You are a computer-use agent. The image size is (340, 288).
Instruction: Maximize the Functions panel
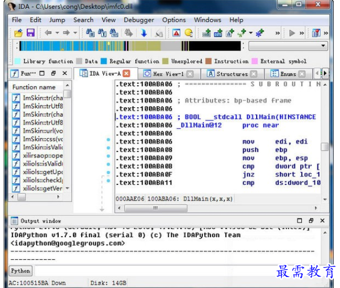(x=42, y=73)
